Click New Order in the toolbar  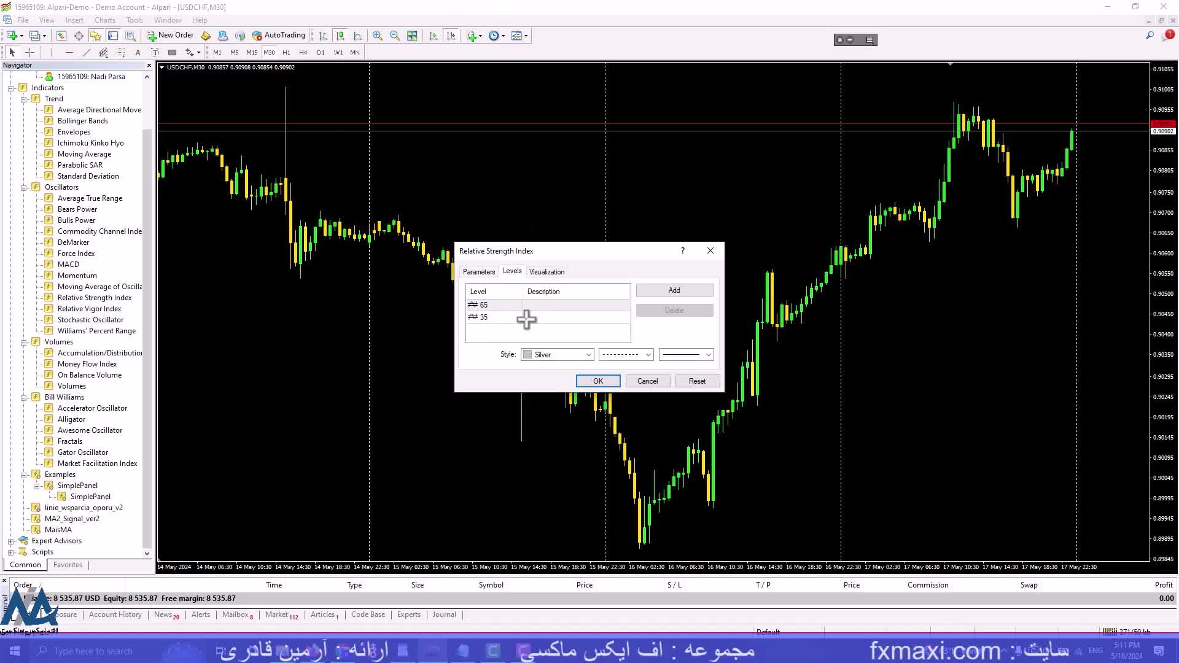click(169, 35)
